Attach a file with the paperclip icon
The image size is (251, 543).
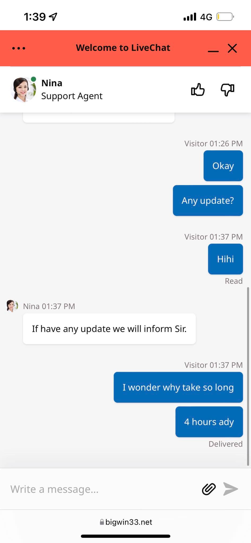(209, 489)
